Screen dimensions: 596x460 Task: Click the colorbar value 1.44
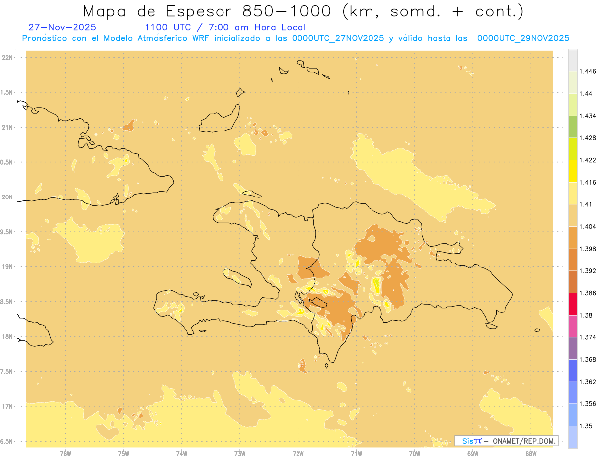(586, 93)
